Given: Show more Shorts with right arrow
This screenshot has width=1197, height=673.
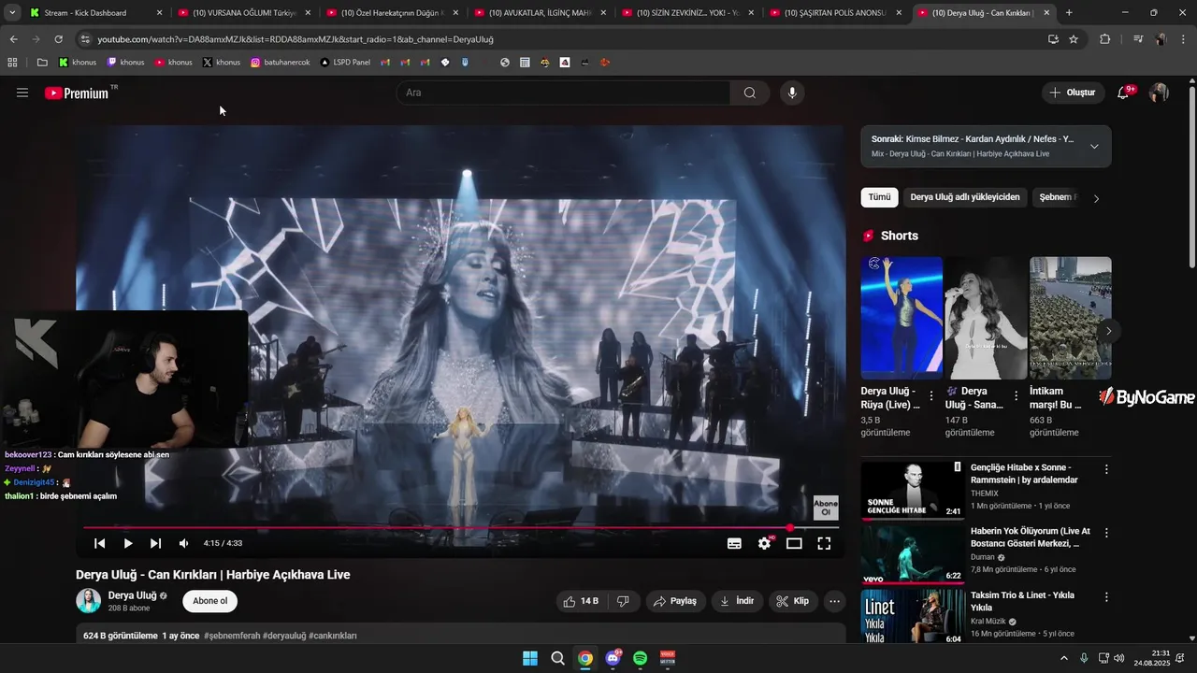Looking at the screenshot, I should (1108, 331).
